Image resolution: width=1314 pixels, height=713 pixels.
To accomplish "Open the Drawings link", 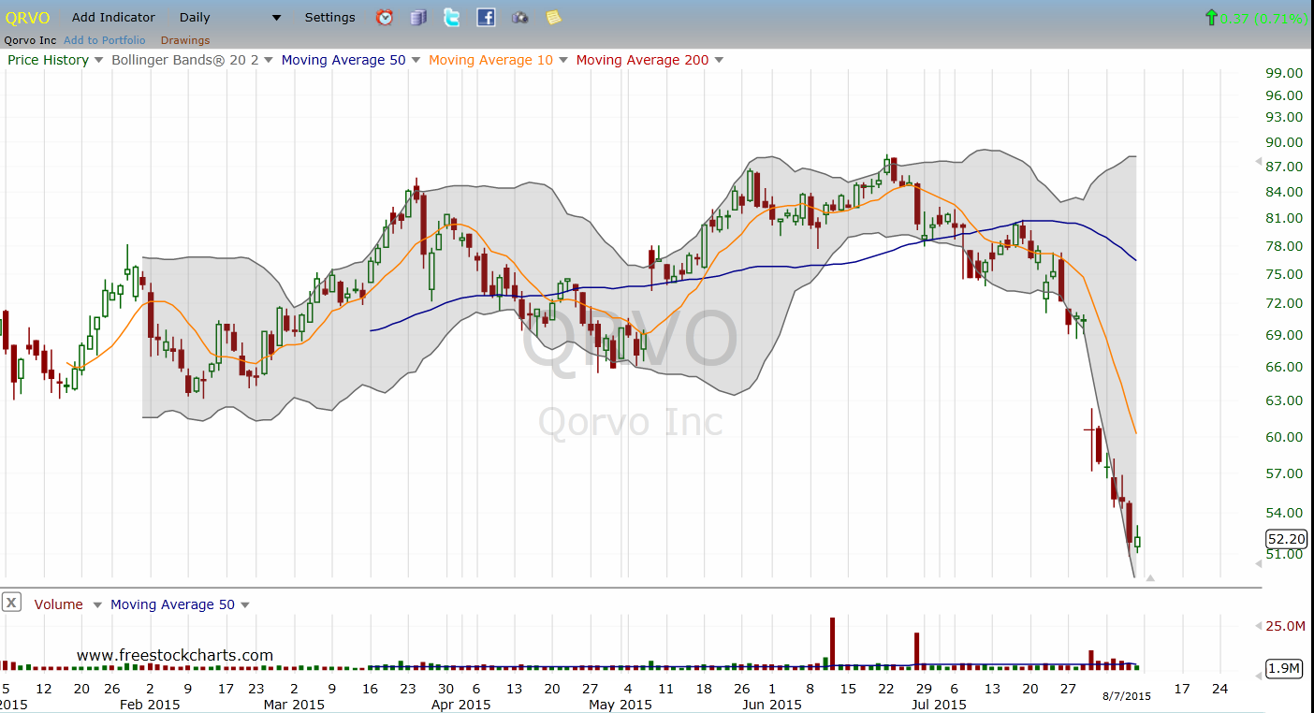I will [185, 40].
